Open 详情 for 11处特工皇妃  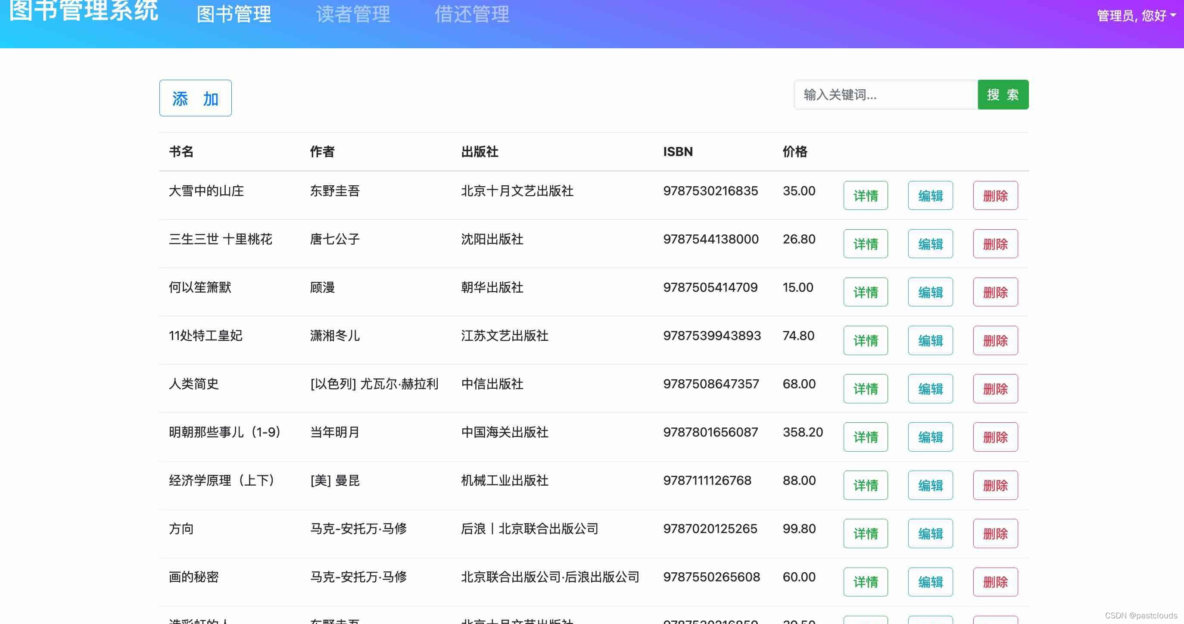pos(866,340)
